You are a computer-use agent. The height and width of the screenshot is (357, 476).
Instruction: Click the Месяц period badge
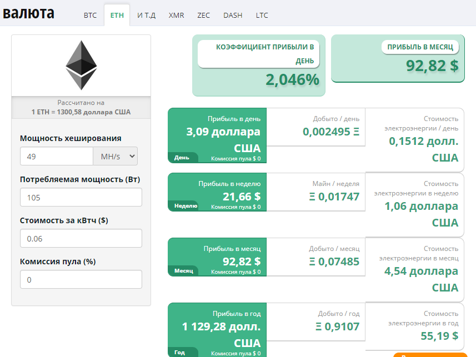(183, 271)
